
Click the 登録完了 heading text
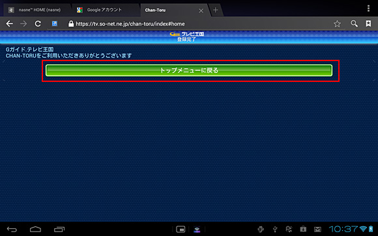(x=186, y=40)
